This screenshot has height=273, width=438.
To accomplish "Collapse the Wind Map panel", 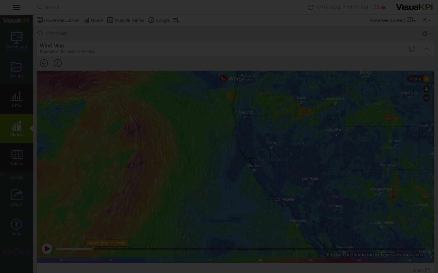I will pos(427,49).
